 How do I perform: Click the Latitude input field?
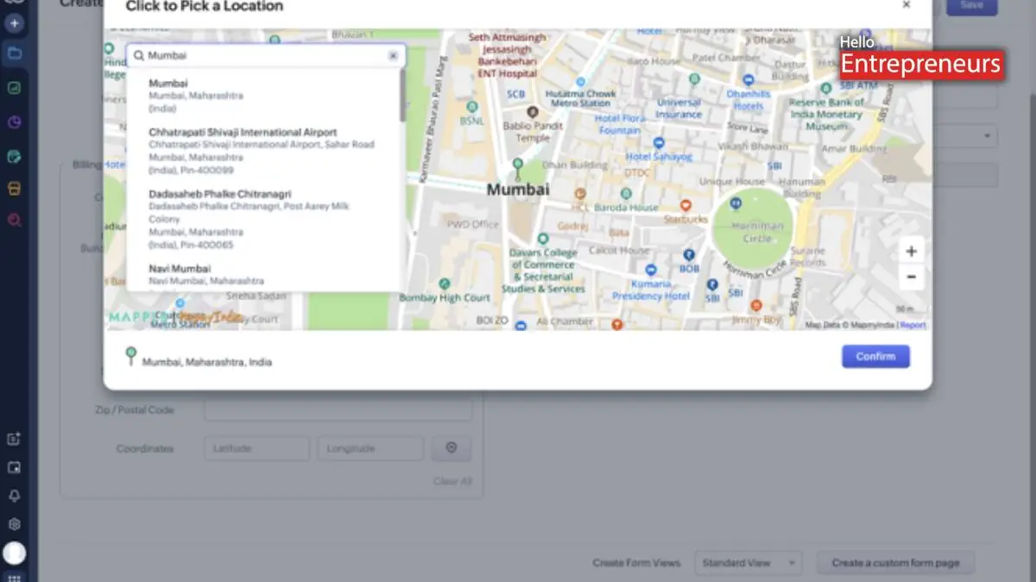(x=257, y=448)
